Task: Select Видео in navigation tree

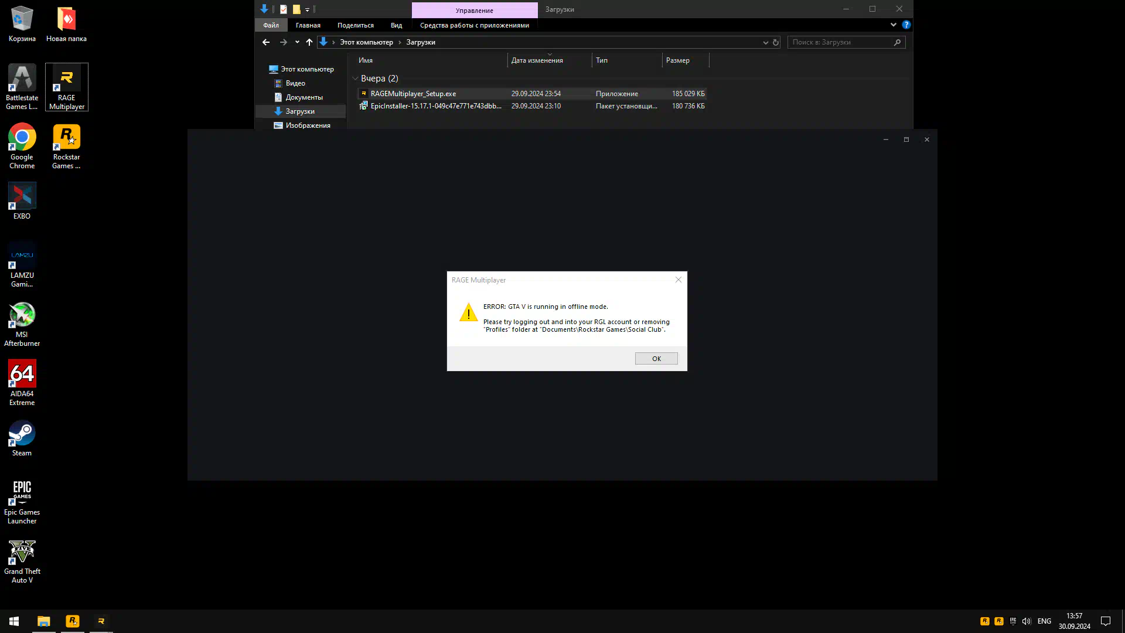Action: (289, 83)
